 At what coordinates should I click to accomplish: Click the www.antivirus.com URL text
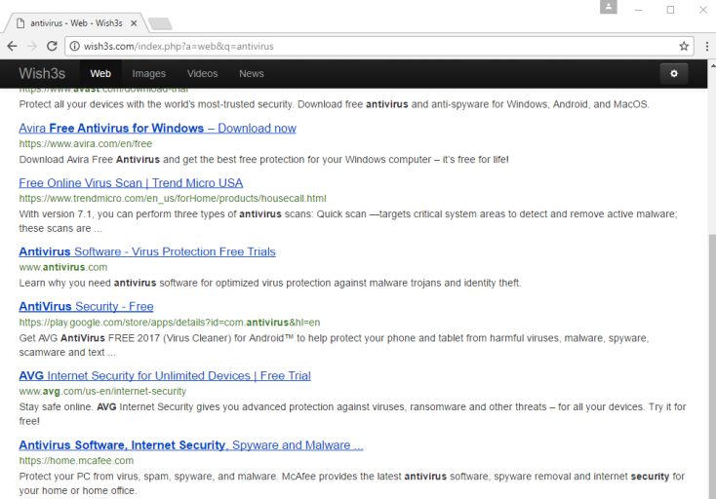63,267
